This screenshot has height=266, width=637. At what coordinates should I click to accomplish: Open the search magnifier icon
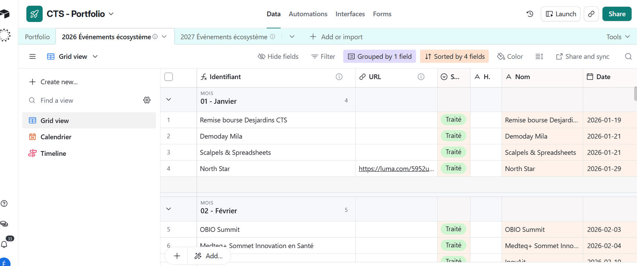(x=628, y=56)
